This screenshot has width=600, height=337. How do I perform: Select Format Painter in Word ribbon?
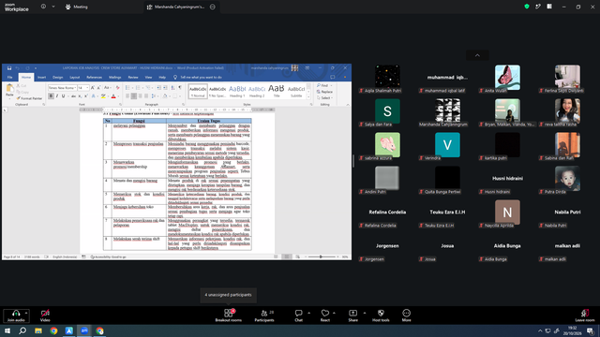[x=29, y=98]
